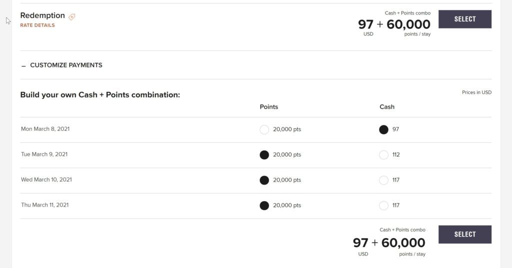Image resolution: width=512 pixels, height=268 pixels.
Task: Pick cash 117 for Wed March 10
Action: (383, 180)
